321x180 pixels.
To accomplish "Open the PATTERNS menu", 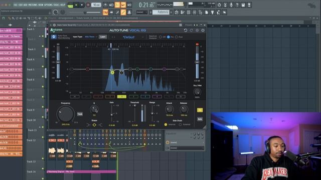I will coord(33,4).
